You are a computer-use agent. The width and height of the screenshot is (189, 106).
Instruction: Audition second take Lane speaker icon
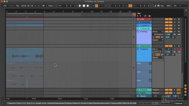[150, 72]
